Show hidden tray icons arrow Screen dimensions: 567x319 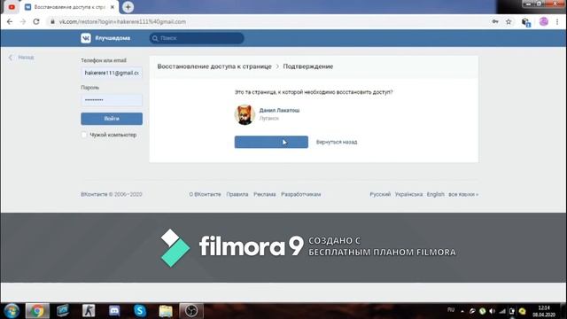[x=462, y=311]
